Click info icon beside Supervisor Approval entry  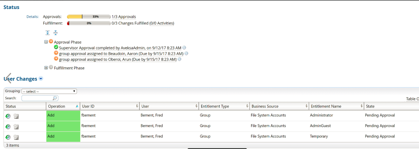[184, 48]
